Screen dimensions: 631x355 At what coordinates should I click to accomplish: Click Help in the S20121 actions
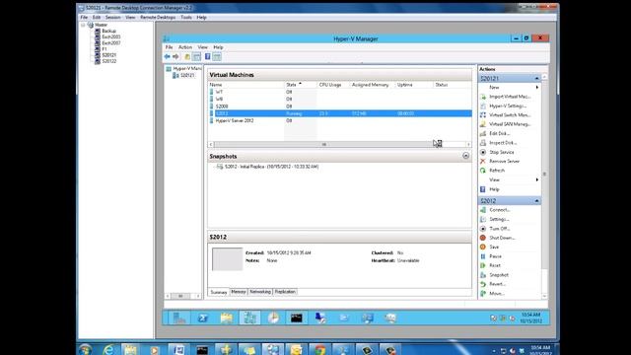[494, 189]
